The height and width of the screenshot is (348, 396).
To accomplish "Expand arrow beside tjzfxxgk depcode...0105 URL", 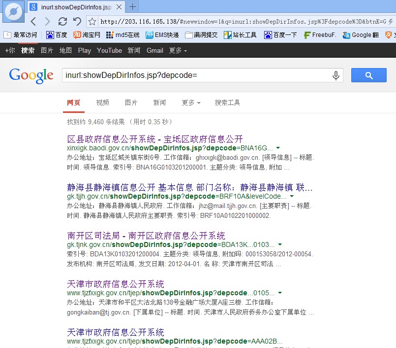I will (x=280, y=293).
